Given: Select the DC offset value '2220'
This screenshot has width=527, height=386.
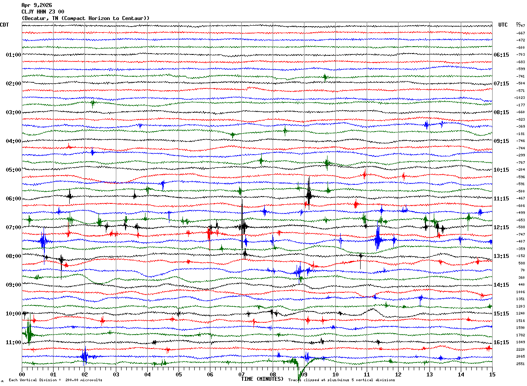Looking at the screenshot, I should [x=521, y=349].
